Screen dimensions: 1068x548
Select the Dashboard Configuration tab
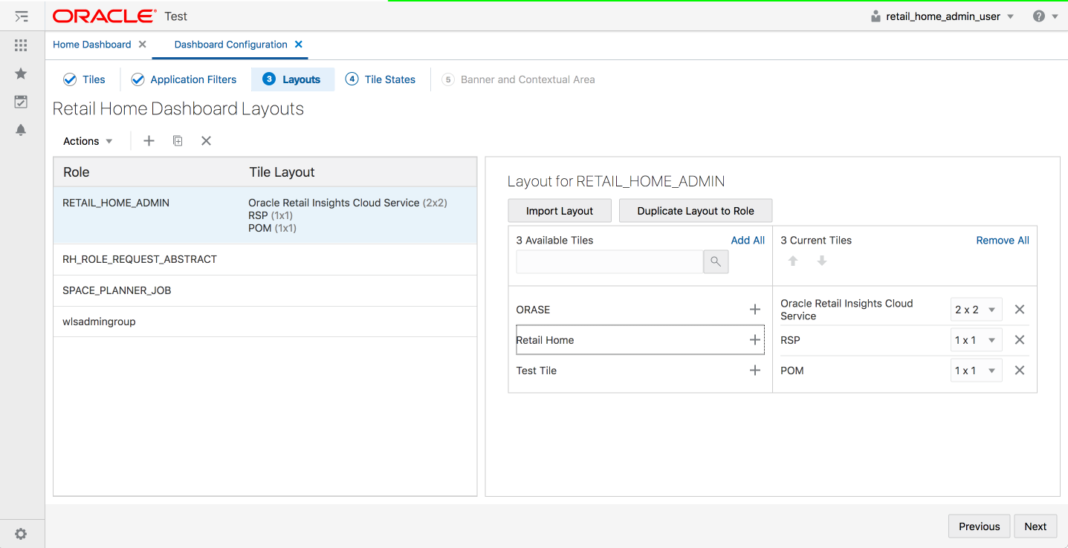(231, 45)
